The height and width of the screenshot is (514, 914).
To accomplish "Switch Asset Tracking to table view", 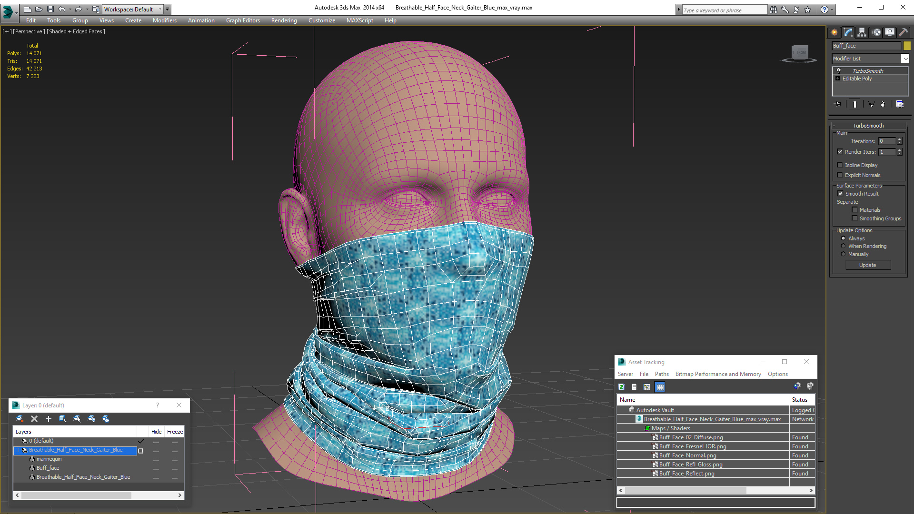I will point(660,387).
